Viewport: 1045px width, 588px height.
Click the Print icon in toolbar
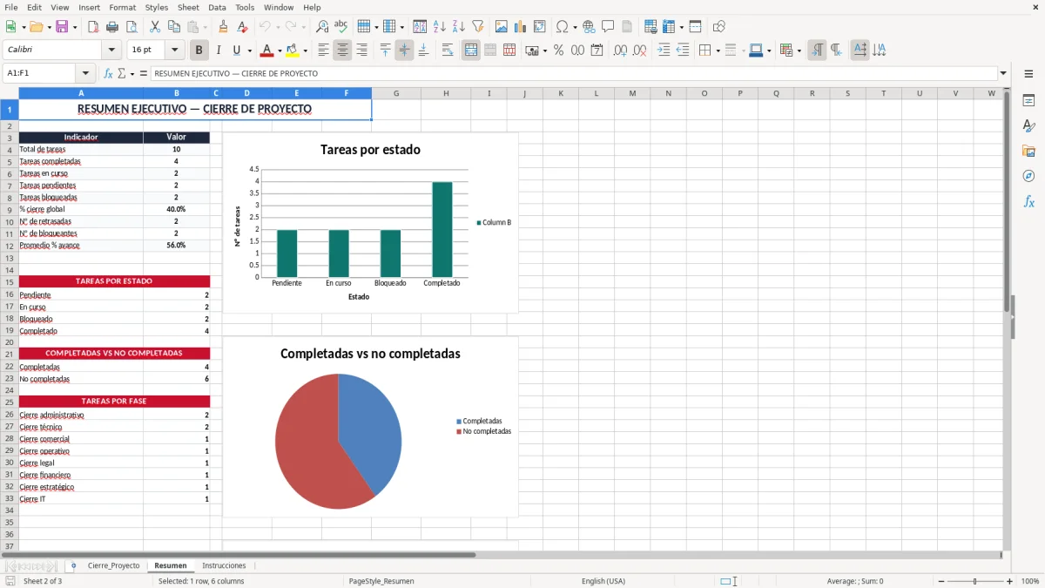(112, 27)
